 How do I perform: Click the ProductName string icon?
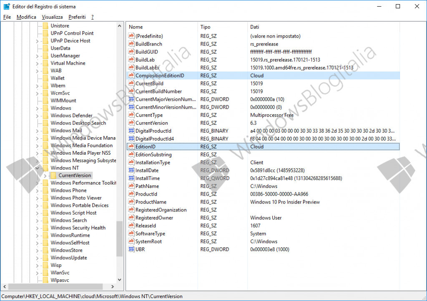[x=131, y=202]
